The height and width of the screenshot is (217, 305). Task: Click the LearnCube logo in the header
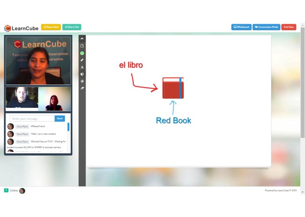[x=22, y=28]
